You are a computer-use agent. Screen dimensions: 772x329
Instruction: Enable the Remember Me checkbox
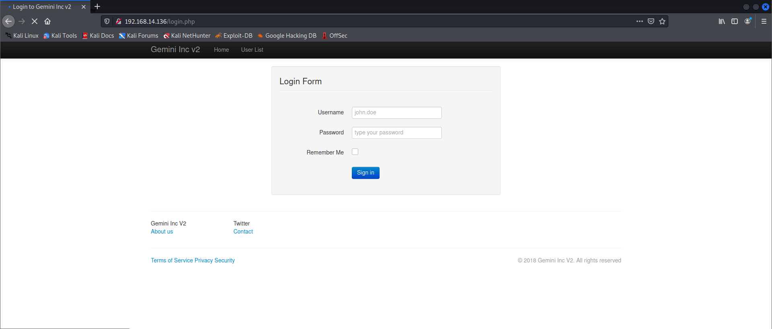pos(355,152)
